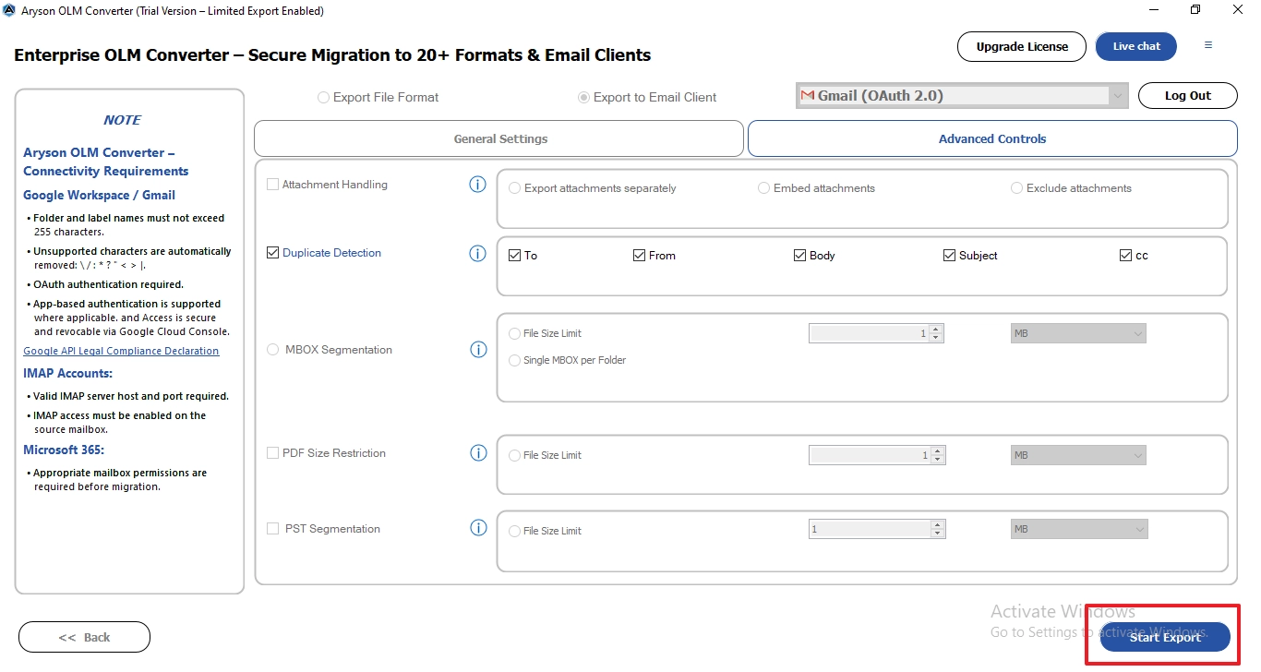Screen dimensions: 1261x672
Task: Go back with the Back button
Action: [84, 637]
